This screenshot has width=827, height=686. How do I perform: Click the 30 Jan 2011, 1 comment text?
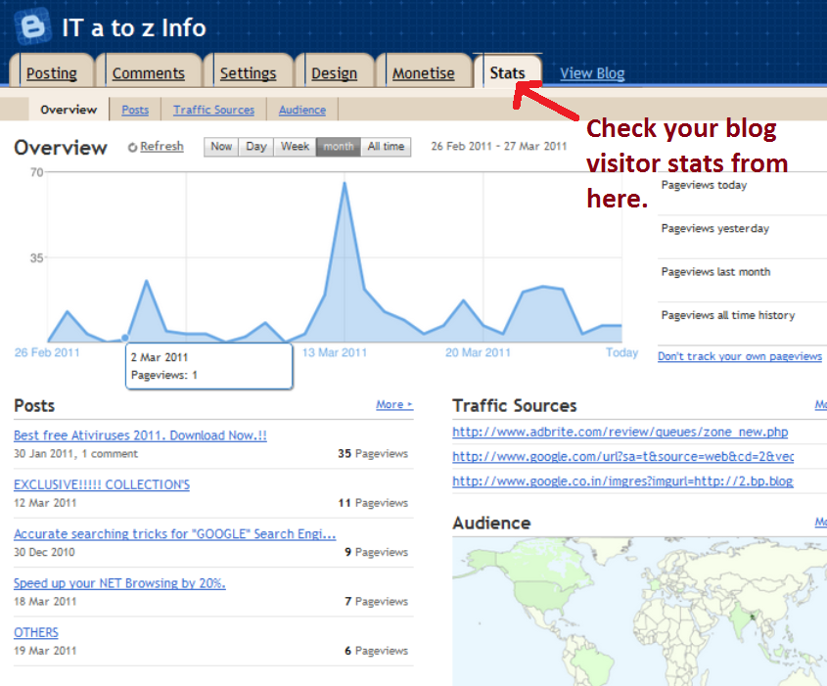(x=76, y=453)
